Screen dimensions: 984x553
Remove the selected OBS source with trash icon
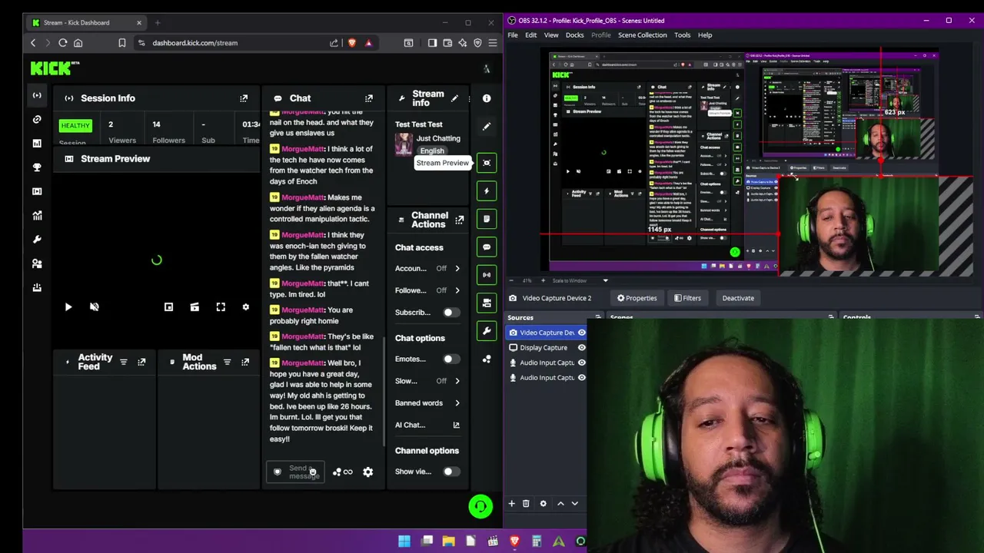coord(526,504)
